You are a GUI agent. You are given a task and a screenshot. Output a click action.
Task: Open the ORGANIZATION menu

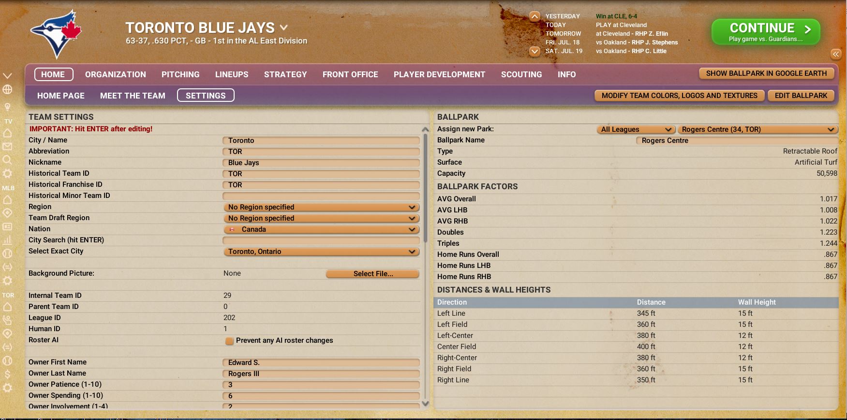pyautogui.click(x=116, y=74)
